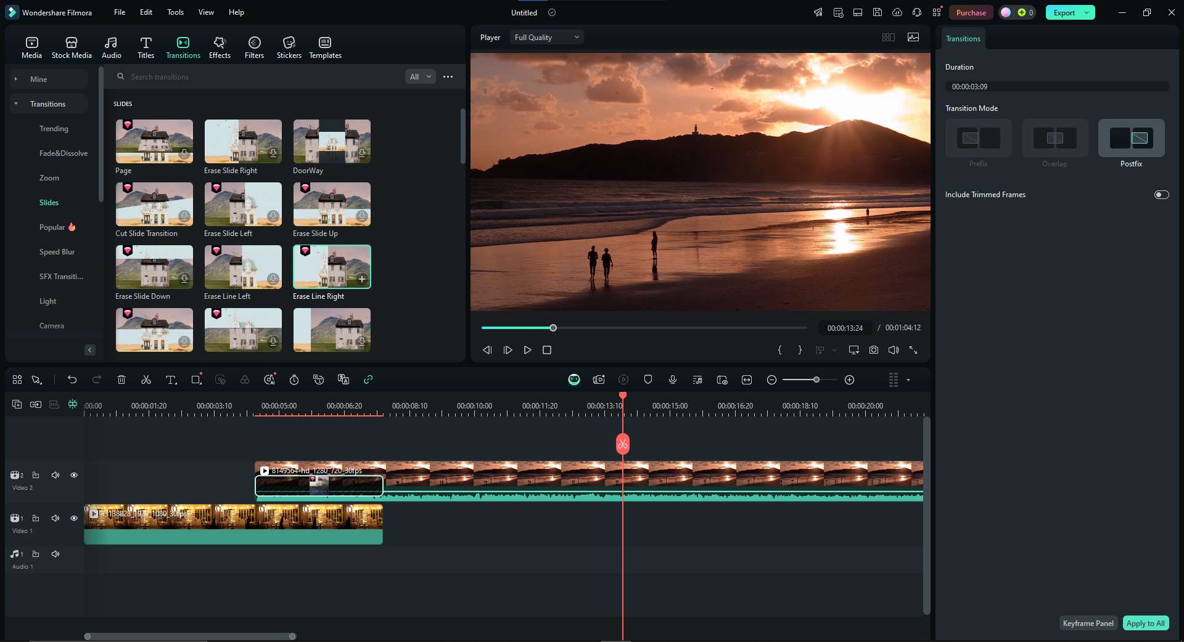Select the Fade&Dissolve transitions category
The height and width of the screenshot is (642, 1184).
coord(64,153)
